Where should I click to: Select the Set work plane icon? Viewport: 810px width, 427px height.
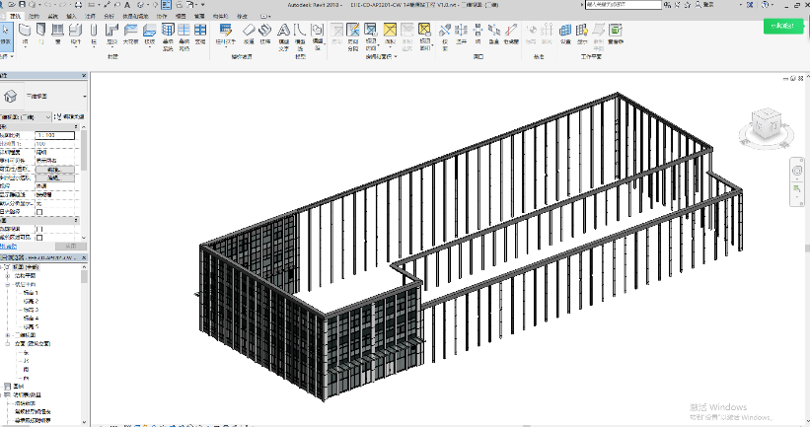565,34
